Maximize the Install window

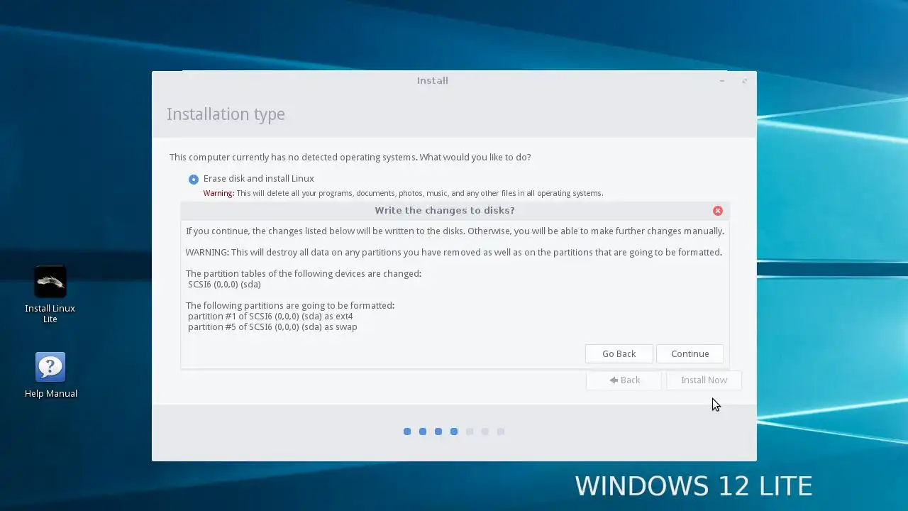tap(744, 81)
